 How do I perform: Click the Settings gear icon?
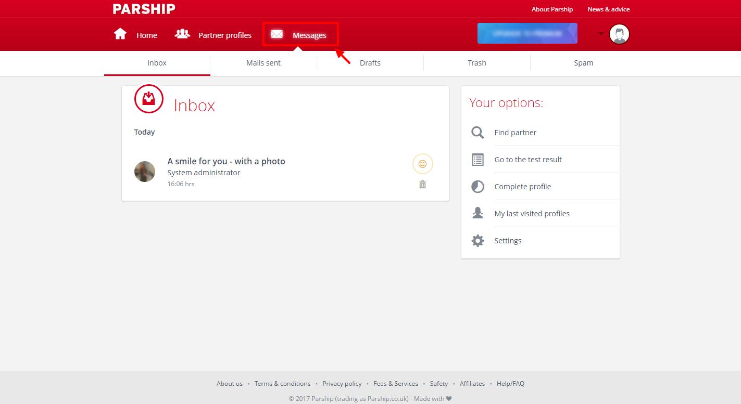point(478,241)
